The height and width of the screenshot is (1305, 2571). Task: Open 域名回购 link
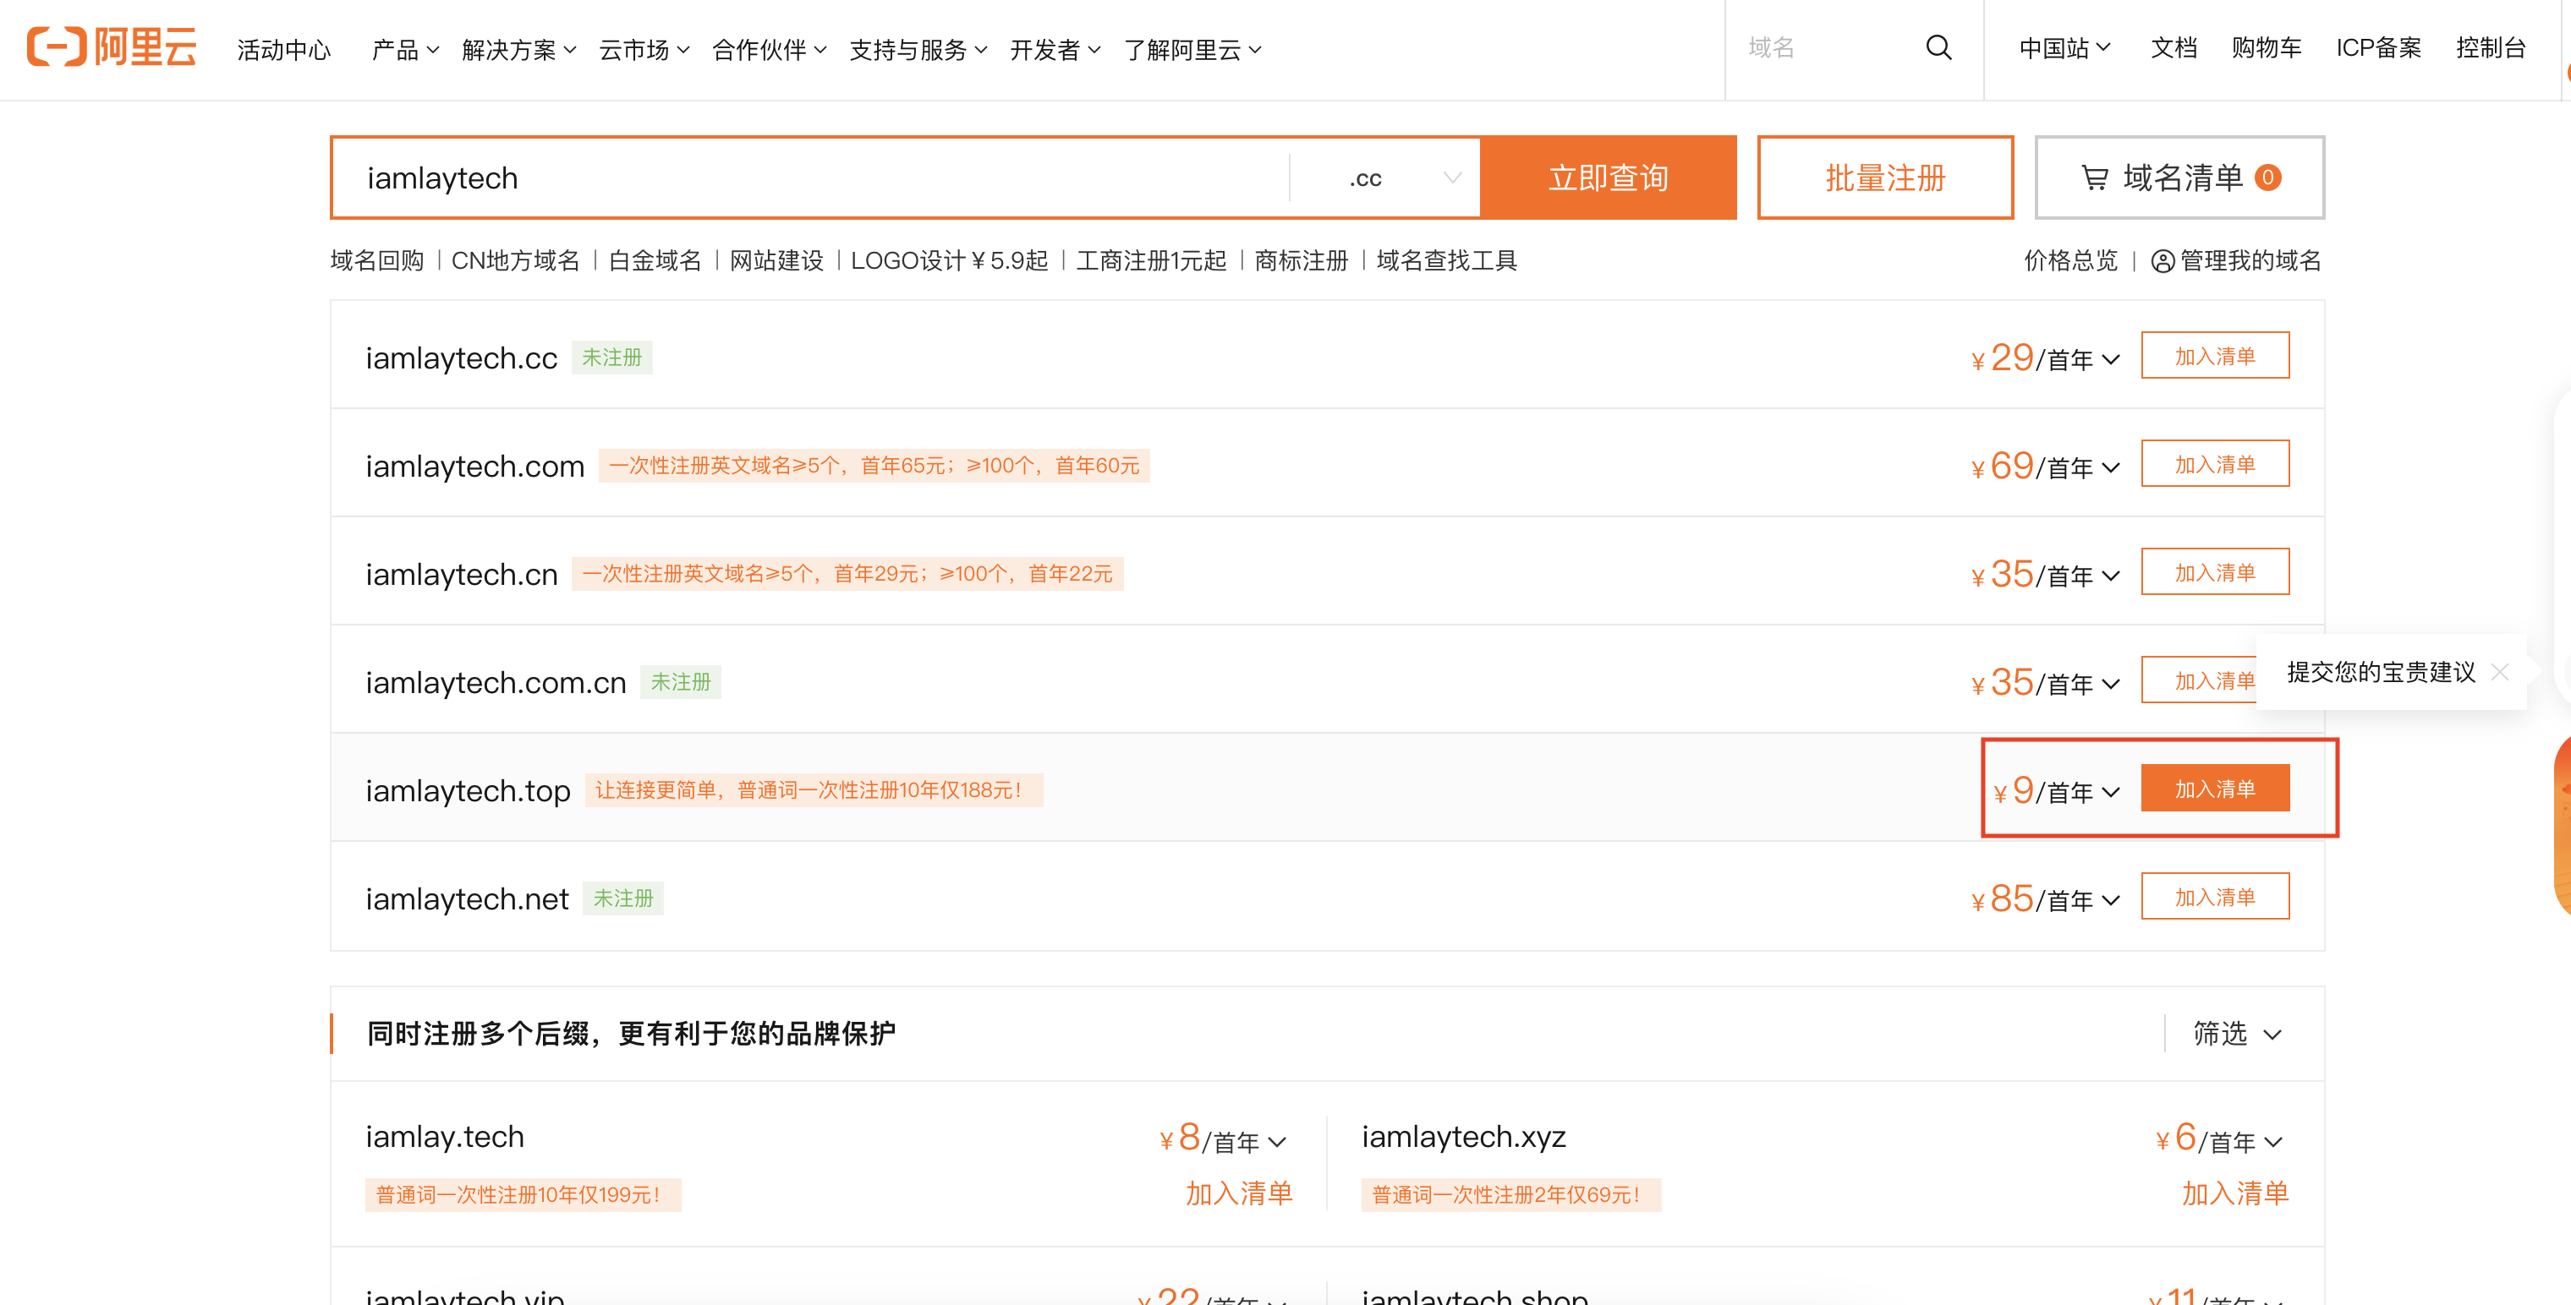click(x=377, y=260)
